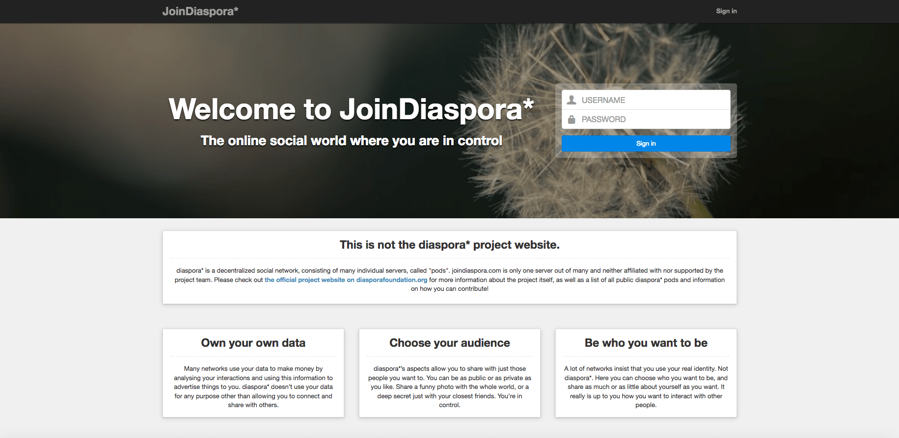Click the blue Sign in button

pyautogui.click(x=646, y=143)
